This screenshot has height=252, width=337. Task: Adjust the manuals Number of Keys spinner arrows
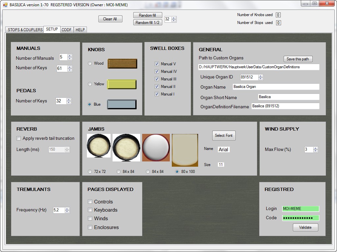pyautogui.click(x=70, y=69)
